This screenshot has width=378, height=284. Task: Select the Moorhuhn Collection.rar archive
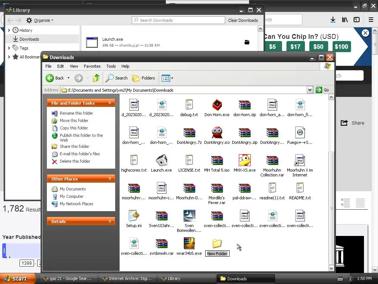click(x=272, y=160)
